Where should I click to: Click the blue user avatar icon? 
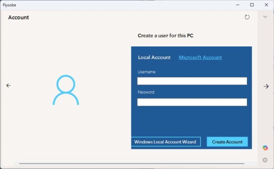point(66,90)
